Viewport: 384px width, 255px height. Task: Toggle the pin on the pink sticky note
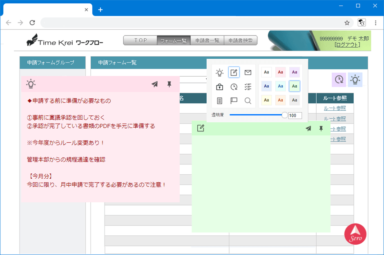click(x=168, y=84)
